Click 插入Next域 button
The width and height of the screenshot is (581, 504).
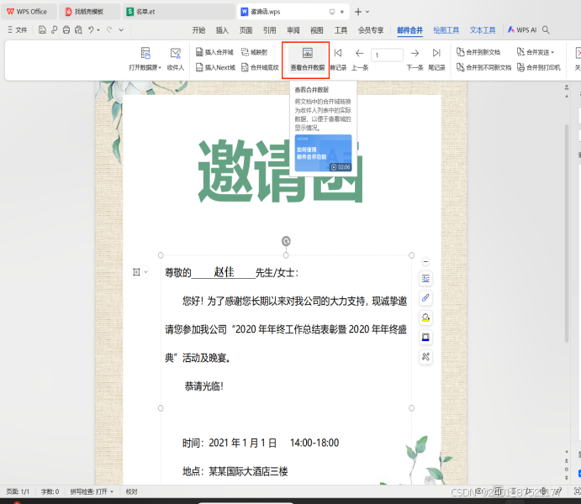(215, 67)
